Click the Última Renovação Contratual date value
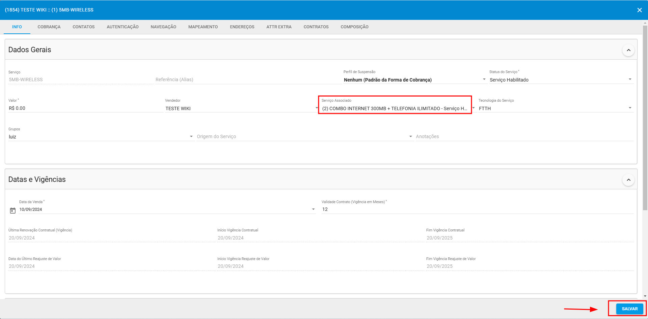 (x=22, y=238)
